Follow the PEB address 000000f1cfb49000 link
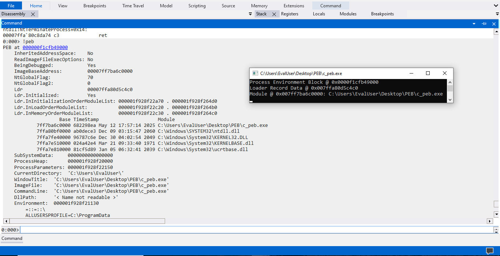Image resolution: width=500 pixels, height=256 pixels. pos(45,48)
